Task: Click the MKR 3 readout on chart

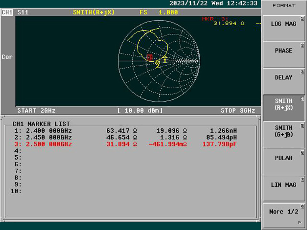Action: pyautogui.click(x=215, y=19)
